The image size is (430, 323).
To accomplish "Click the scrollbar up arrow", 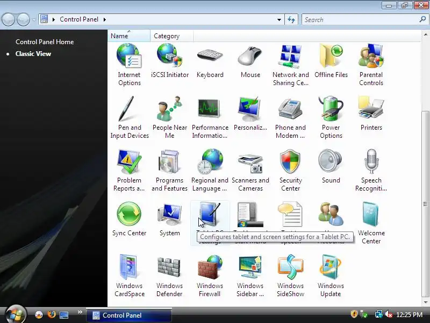I will coord(425,34).
